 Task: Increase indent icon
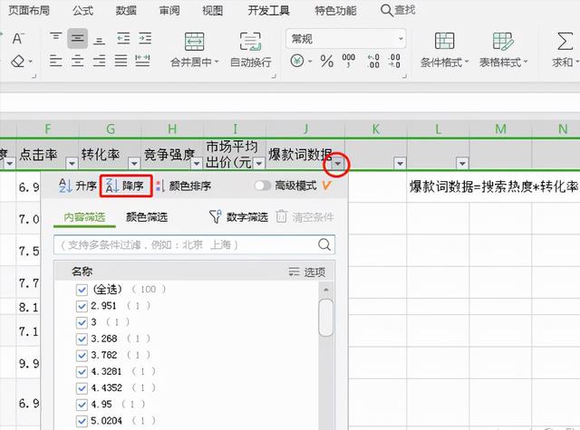(x=145, y=38)
